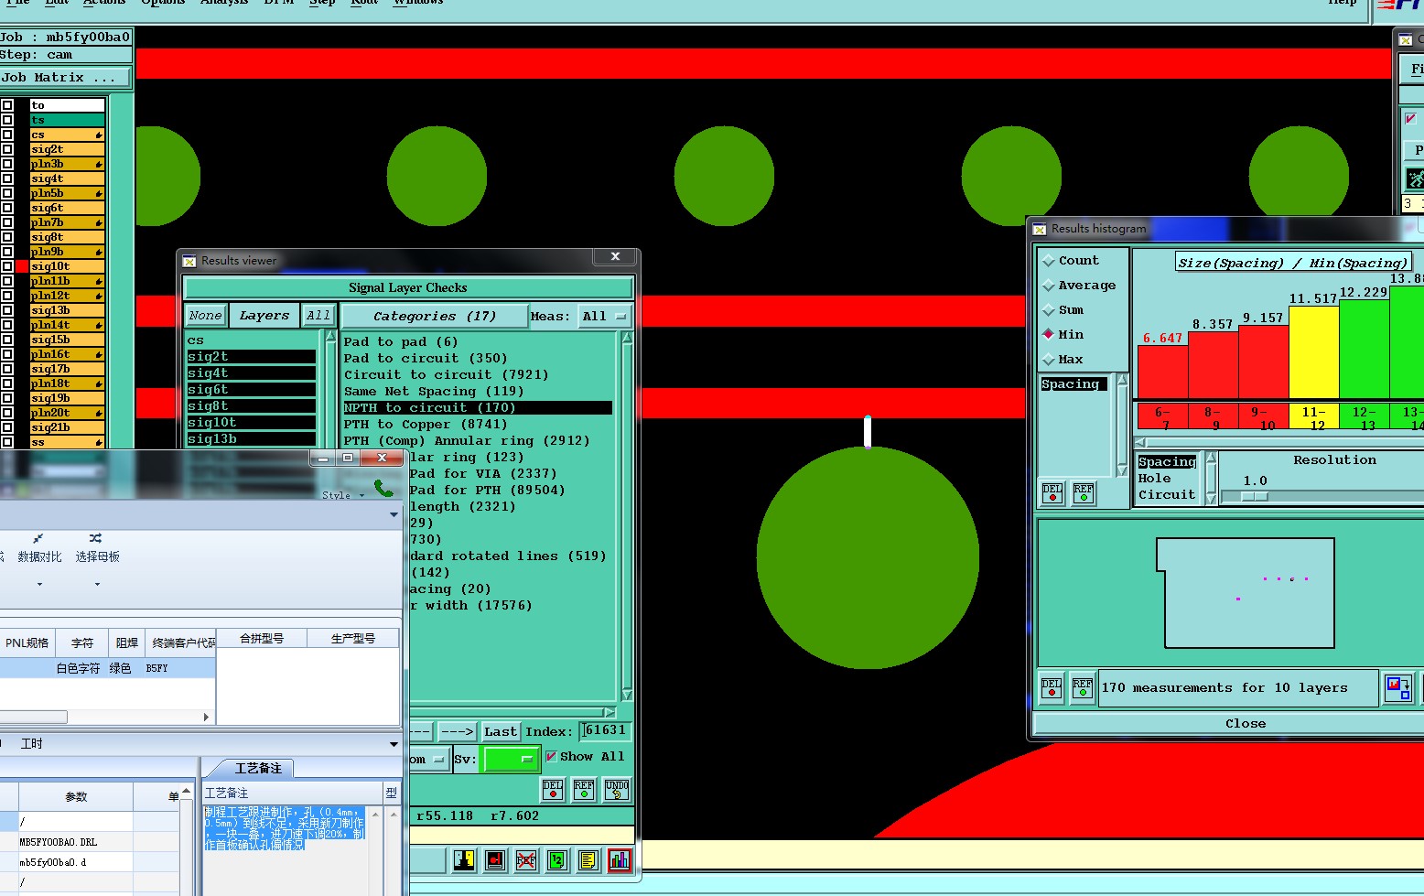This screenshot has height=896, width=1424.
Task: Toggle checkbox next to layer pln3b
Action: [x=7, y=164]
